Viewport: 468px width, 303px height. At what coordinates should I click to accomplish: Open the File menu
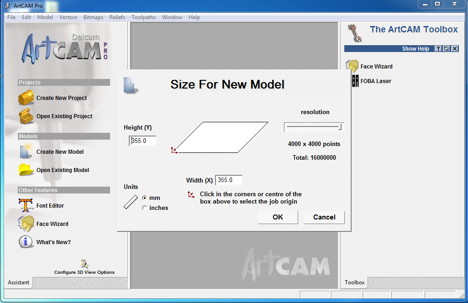click(11, 17)
